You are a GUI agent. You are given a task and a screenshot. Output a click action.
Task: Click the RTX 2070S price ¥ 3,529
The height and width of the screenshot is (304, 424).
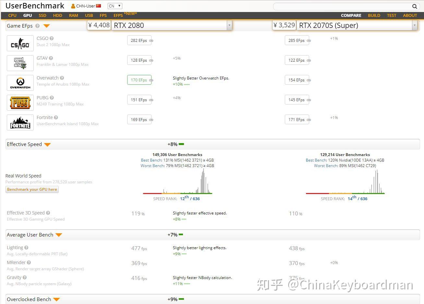click(x=285, y=25)
